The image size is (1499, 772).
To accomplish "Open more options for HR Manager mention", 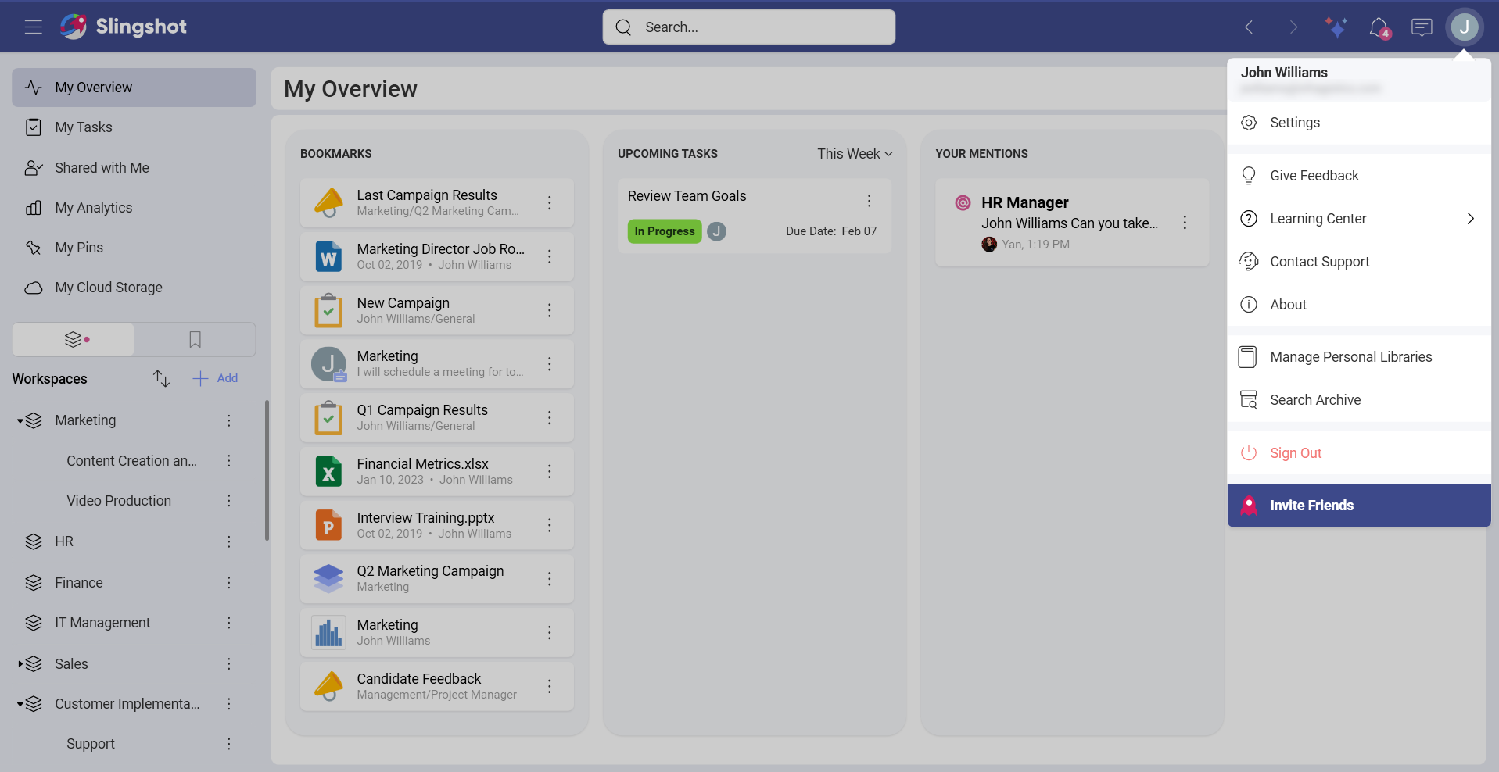I will tap(1185, 223).
